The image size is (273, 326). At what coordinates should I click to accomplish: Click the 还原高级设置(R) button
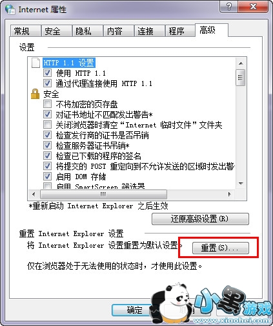tap(200, 219)
